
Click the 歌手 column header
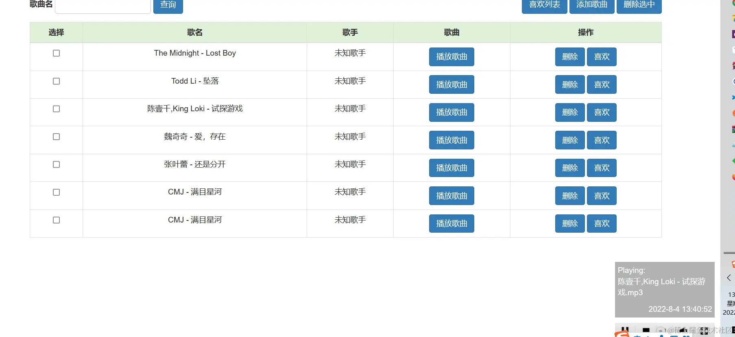click(350, 32)
